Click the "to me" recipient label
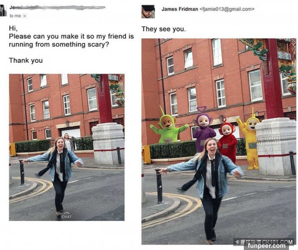This screenshot has width=298, height=250. 15,16
